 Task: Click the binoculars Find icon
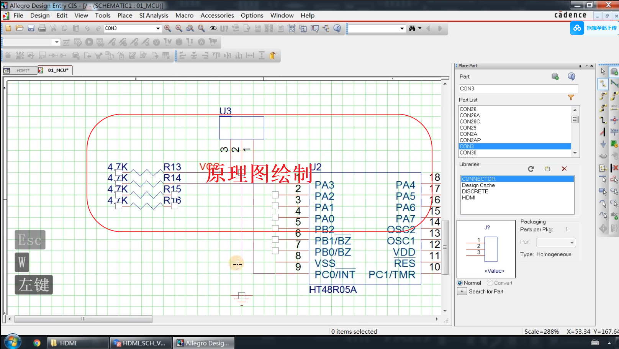point(412,28)
